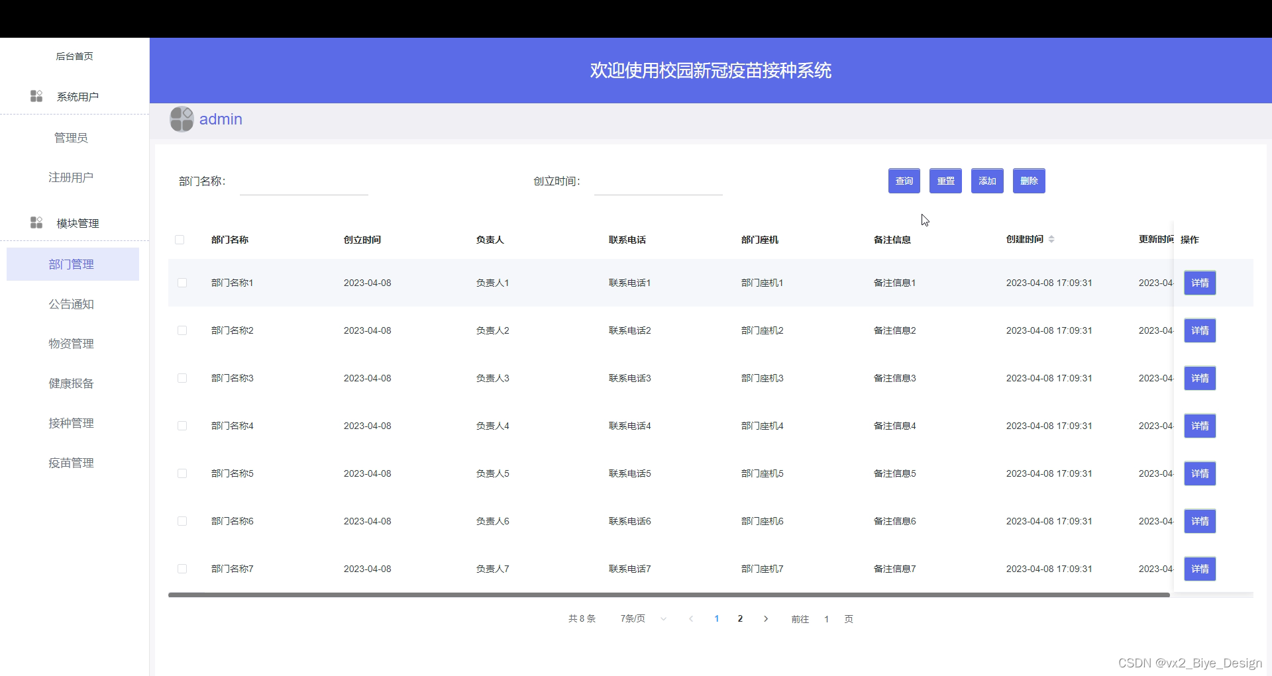Open 详情 for 部门名称1
This screenshot has height=676, width=1272.
1200,283
